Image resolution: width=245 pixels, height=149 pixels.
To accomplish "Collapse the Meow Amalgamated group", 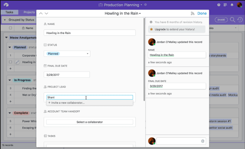I will 6,37.
